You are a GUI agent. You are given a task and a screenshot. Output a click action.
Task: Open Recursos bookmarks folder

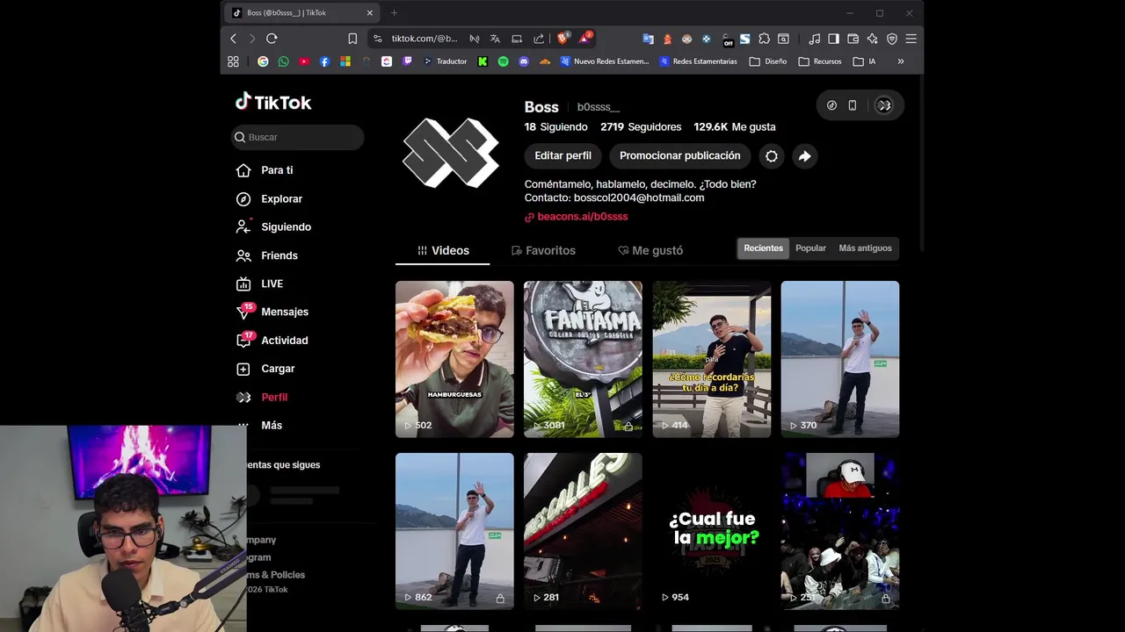pos(820,61)
